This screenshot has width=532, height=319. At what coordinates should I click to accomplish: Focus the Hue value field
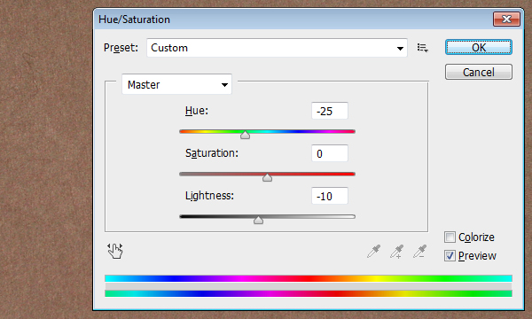pyautogui.click(x=330, y=111)
